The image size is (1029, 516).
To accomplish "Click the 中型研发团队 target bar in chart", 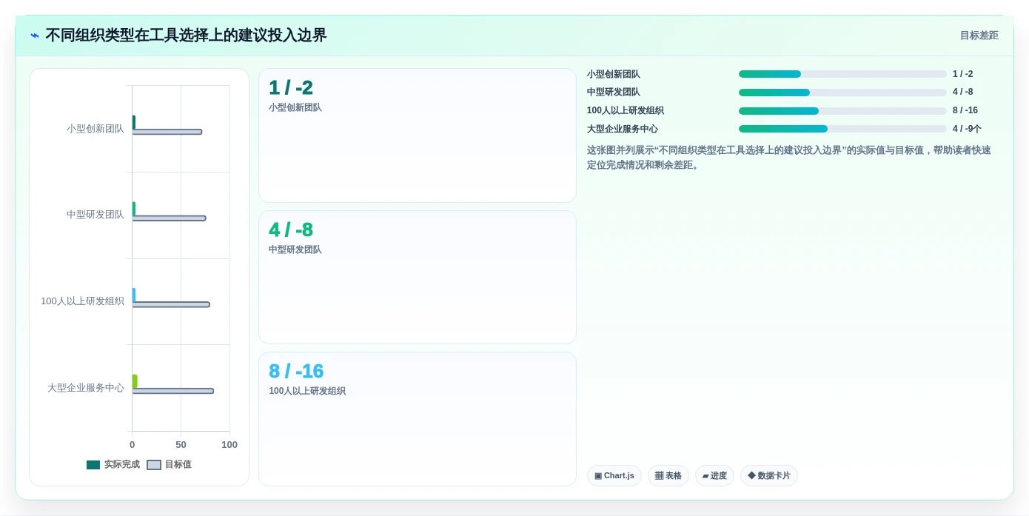I will [x=170, y=218].
